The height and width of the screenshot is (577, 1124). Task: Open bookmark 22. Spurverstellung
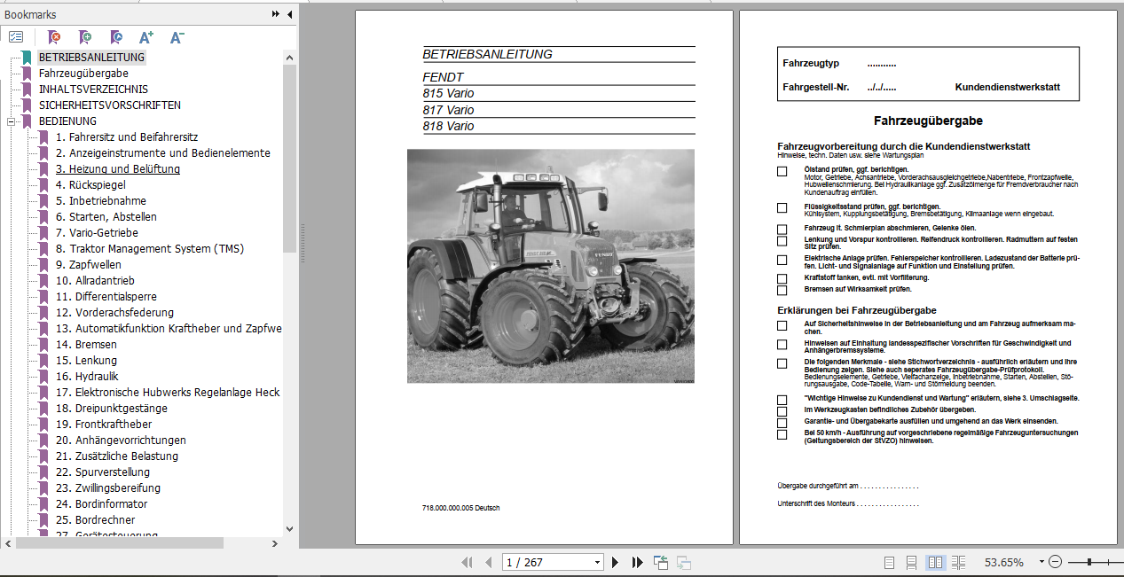103,472
